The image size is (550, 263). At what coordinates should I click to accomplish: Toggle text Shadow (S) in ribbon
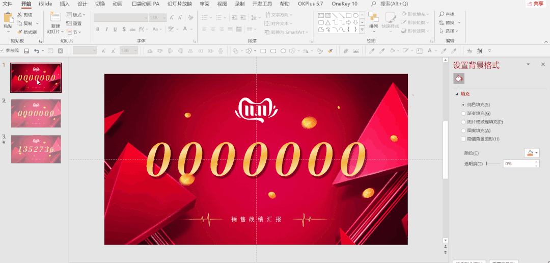124,29
